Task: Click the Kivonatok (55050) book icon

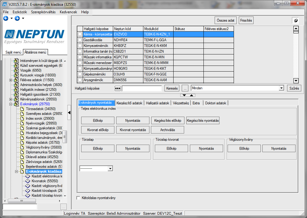Action: (28, 181)
